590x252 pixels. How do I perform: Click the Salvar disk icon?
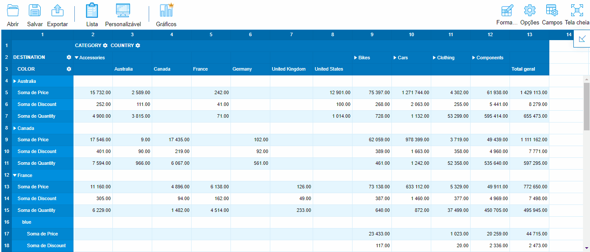point(35,11)
